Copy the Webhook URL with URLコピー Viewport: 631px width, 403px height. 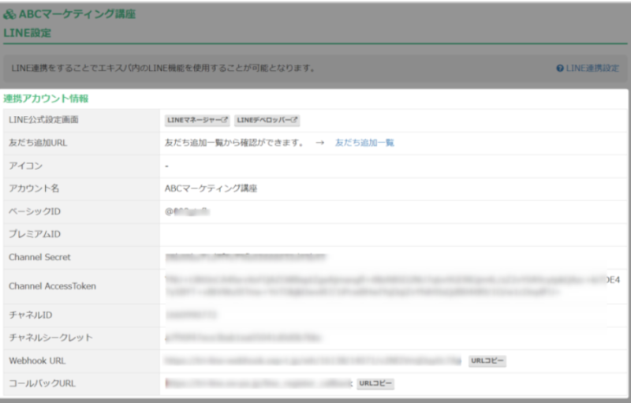pyautogui.click(x=487, y=360)
